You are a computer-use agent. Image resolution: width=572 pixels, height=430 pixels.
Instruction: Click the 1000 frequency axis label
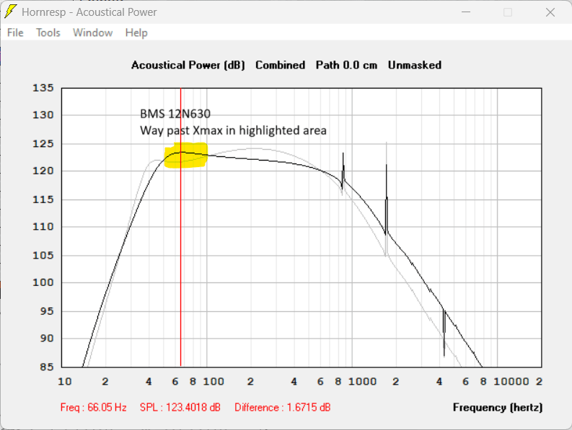(x=362, y=382)
